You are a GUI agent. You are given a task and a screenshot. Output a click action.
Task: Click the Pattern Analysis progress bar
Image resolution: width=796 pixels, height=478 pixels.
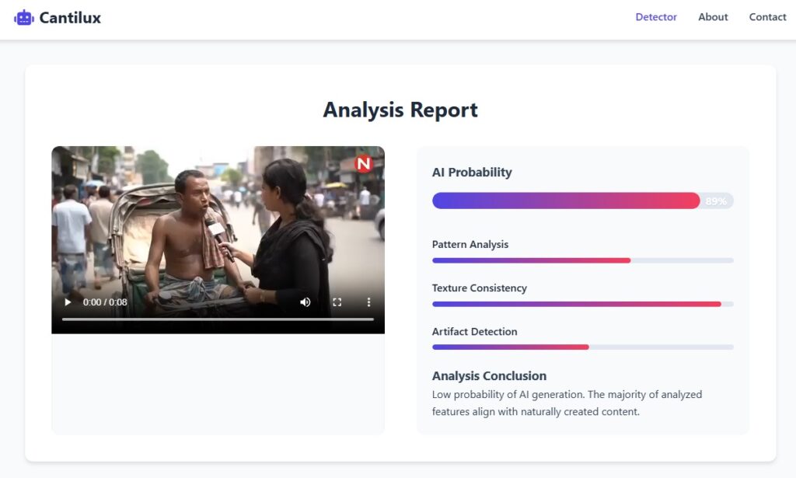[582, 260]
